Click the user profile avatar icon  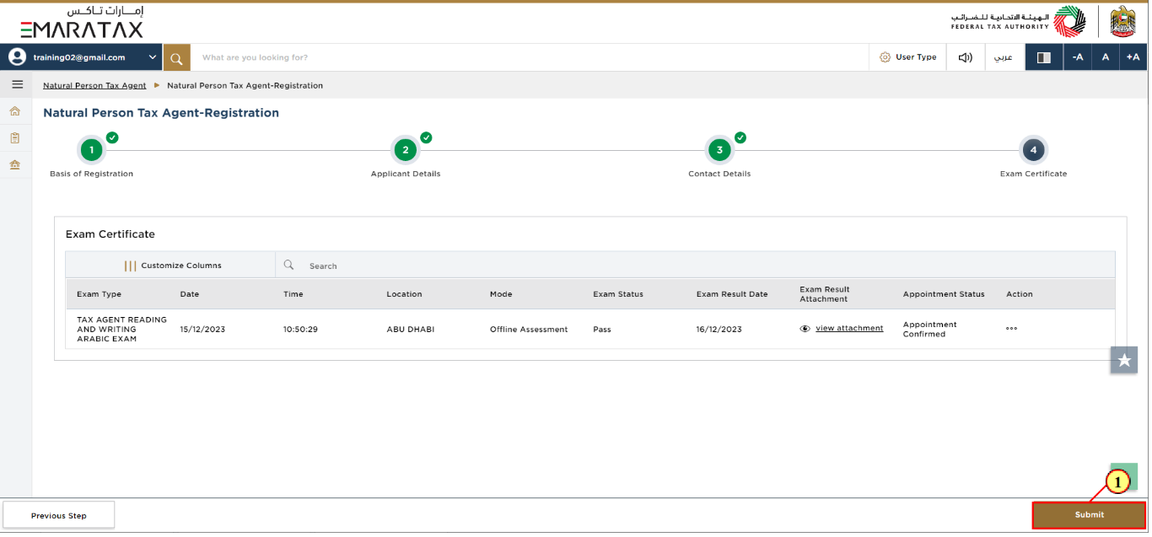pos(17,57)
